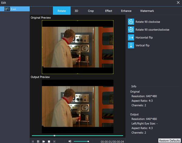Close the Edit window
Viewport: 182px width, 143px height.
(178, 2)
